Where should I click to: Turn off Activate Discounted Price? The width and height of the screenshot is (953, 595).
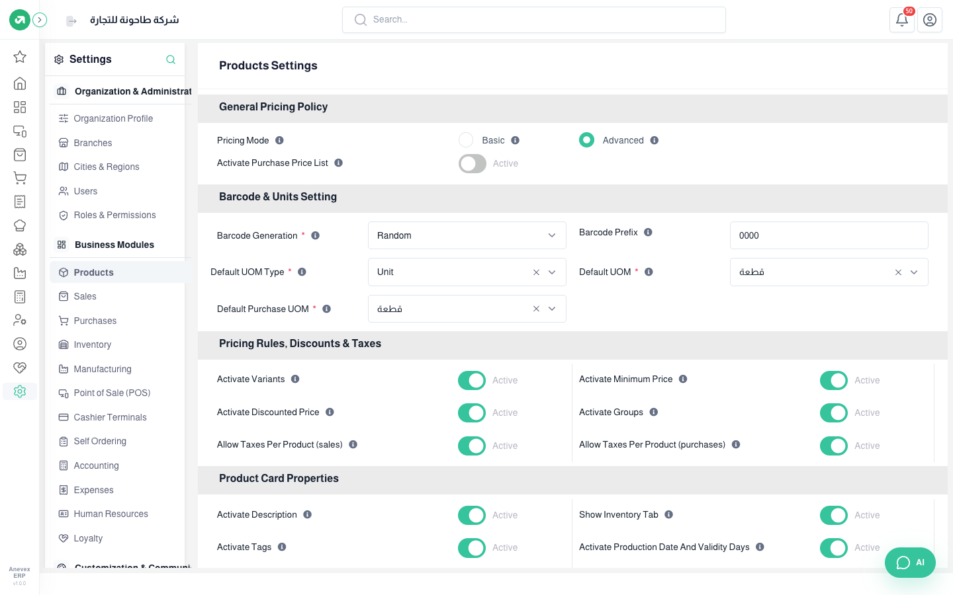(x=472, y=413)
